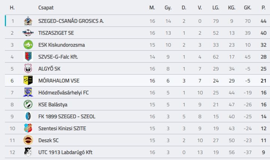This screenshot has width=270, height=160.
Task: Select the ALGYŐ SK table row name
Action: (49, 69)
